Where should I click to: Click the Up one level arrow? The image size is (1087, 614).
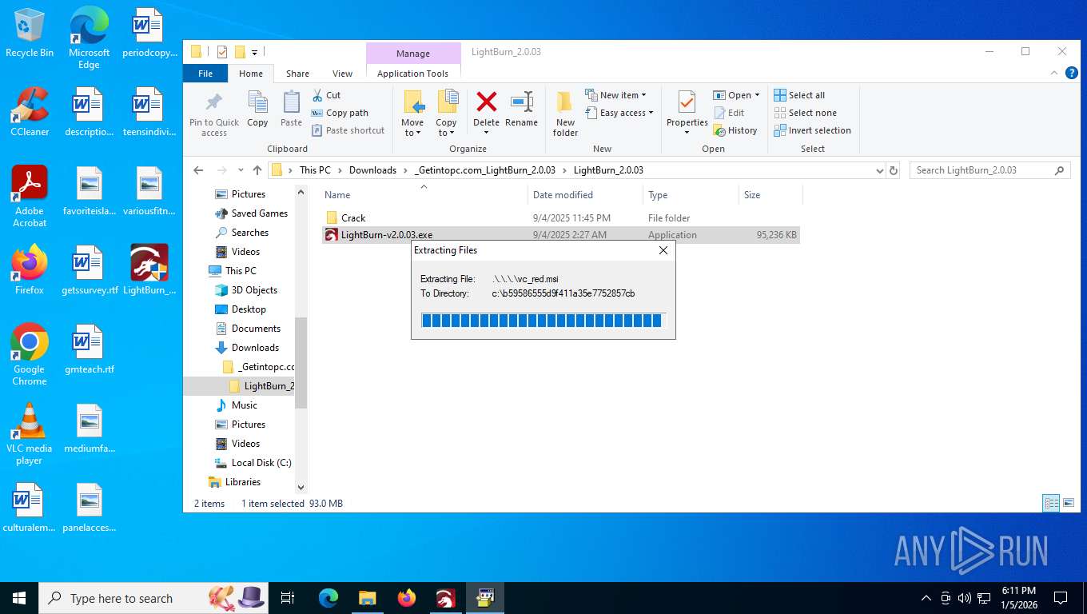[x=257, y=170]
